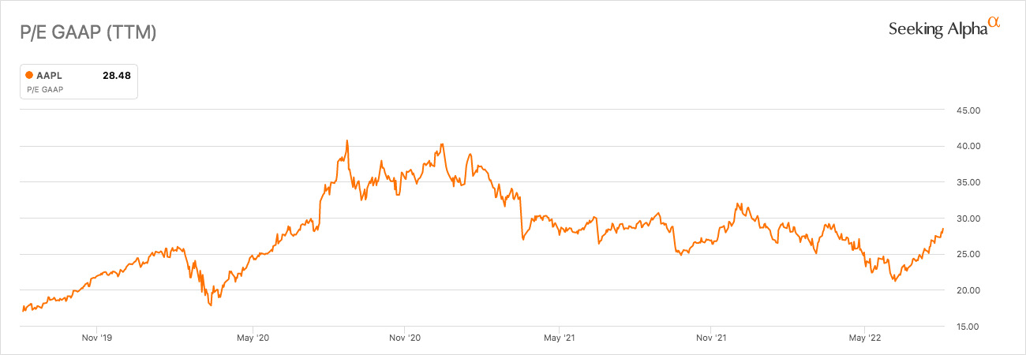Click the May '22 x-axis label
The width and height of the screenshot is (1026, 355).
(x=865, y=338)
